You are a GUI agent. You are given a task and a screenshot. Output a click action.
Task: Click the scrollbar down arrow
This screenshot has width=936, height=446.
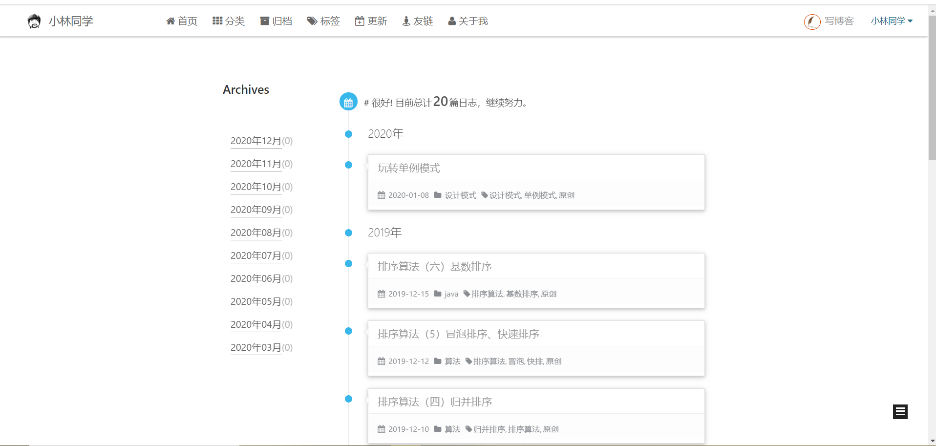932,441
